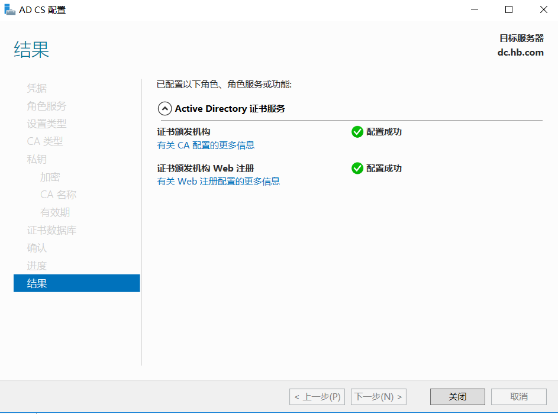
Task: Click the 目标服务器 label
Action: click(x=522, y=38)
